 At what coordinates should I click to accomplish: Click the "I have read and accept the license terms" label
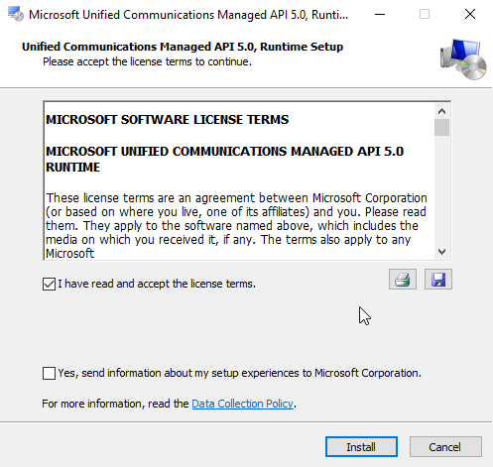(157, 284)
